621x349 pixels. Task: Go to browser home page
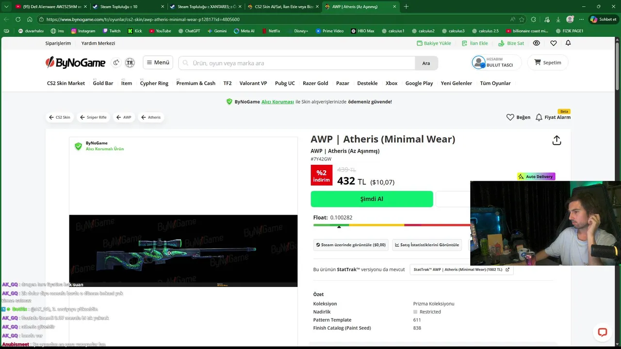(30, 19)
